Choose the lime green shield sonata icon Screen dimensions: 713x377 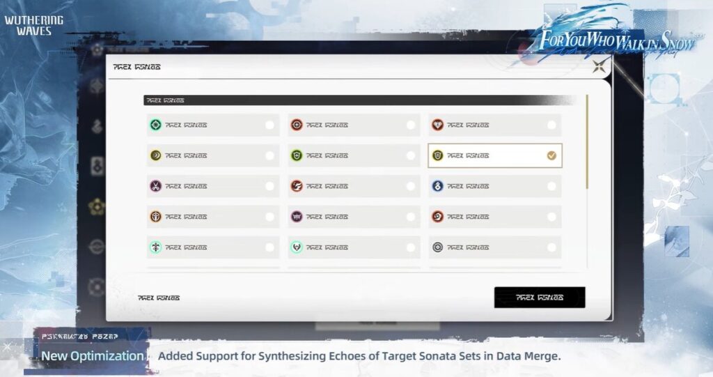(x=297, y=155)
